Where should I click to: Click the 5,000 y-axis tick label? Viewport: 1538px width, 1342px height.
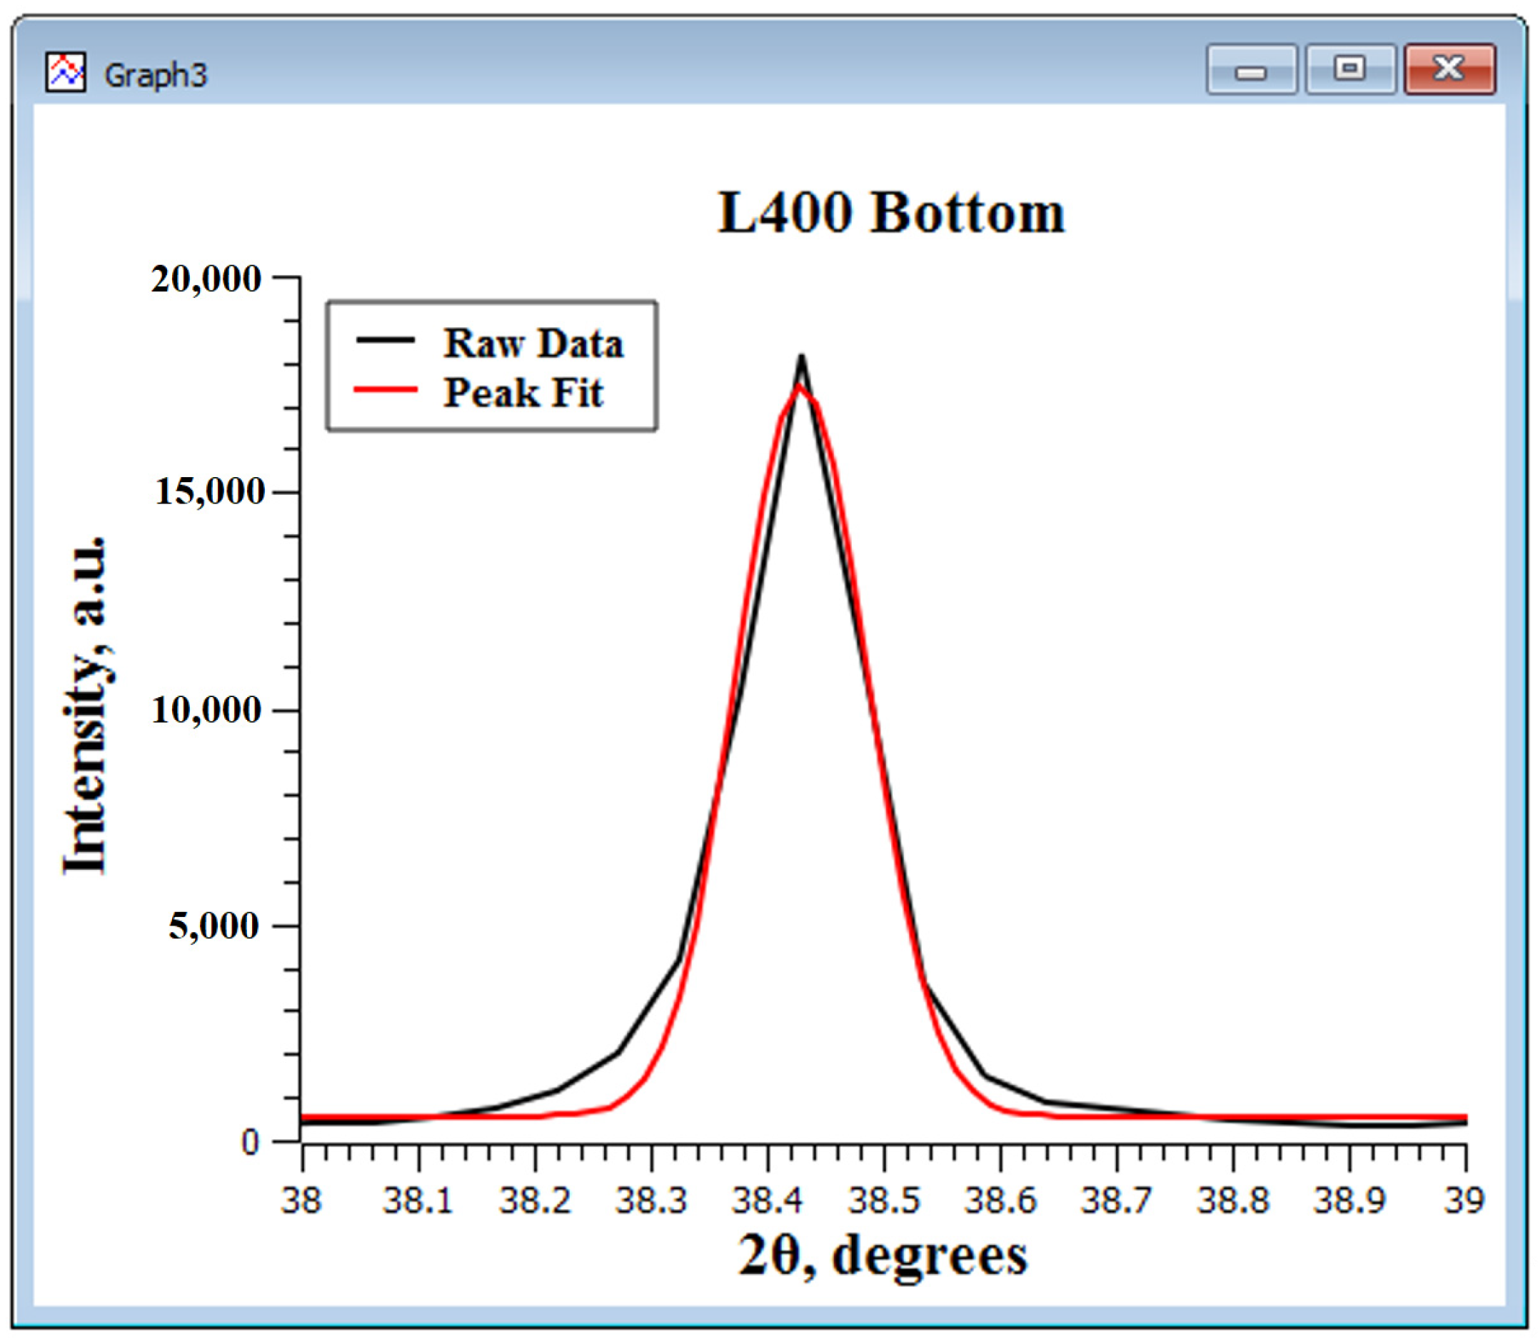point(213,926)
